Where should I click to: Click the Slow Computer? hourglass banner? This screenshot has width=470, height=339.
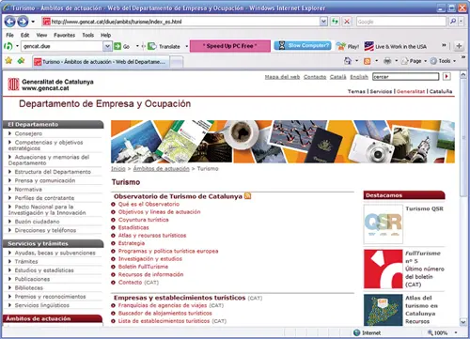(303, 46)
